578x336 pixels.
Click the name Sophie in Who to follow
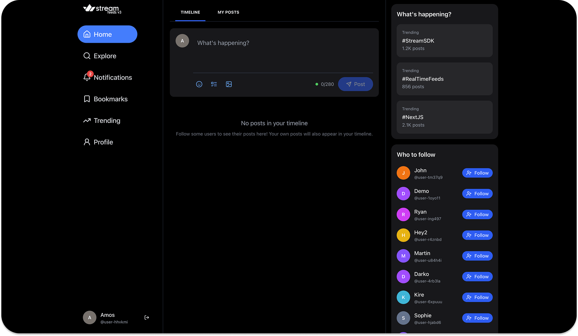pos(423,315)
